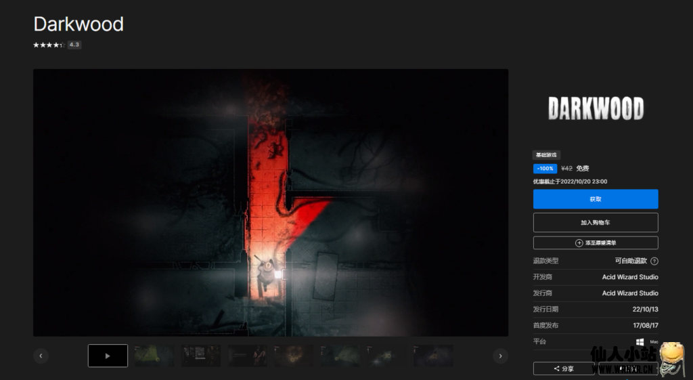Select the last visible carousel thumbnail

tap(433, 356)
